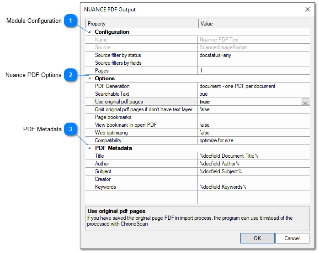
Task: Click the PDF Metadata section heading
Action: [113, 148]
